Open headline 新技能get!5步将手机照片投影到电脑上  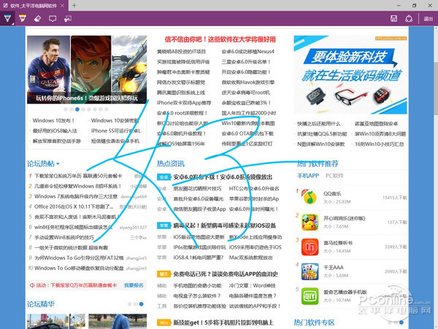point(223,322)
